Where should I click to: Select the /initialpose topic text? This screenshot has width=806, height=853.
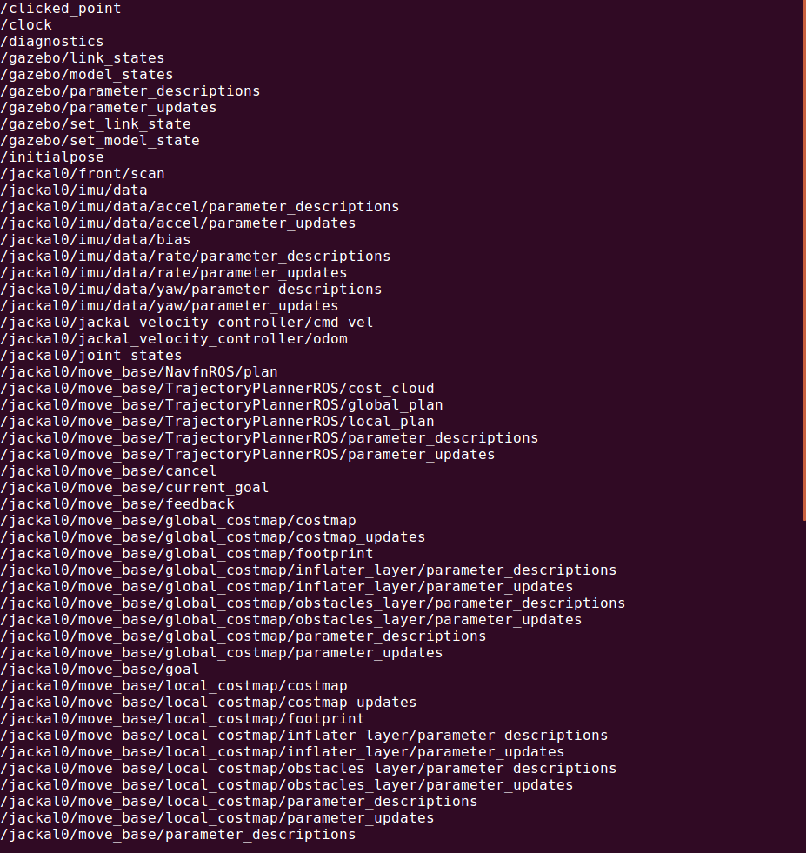coord(52,157)
